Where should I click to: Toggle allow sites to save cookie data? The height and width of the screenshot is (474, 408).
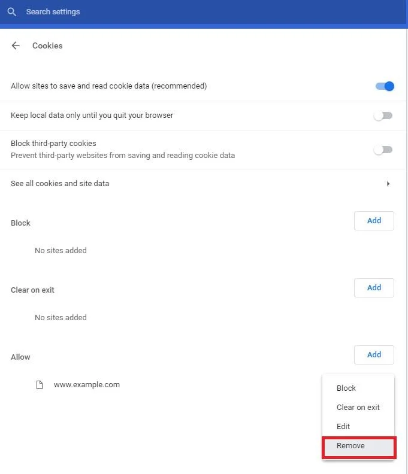pos(385,86)
